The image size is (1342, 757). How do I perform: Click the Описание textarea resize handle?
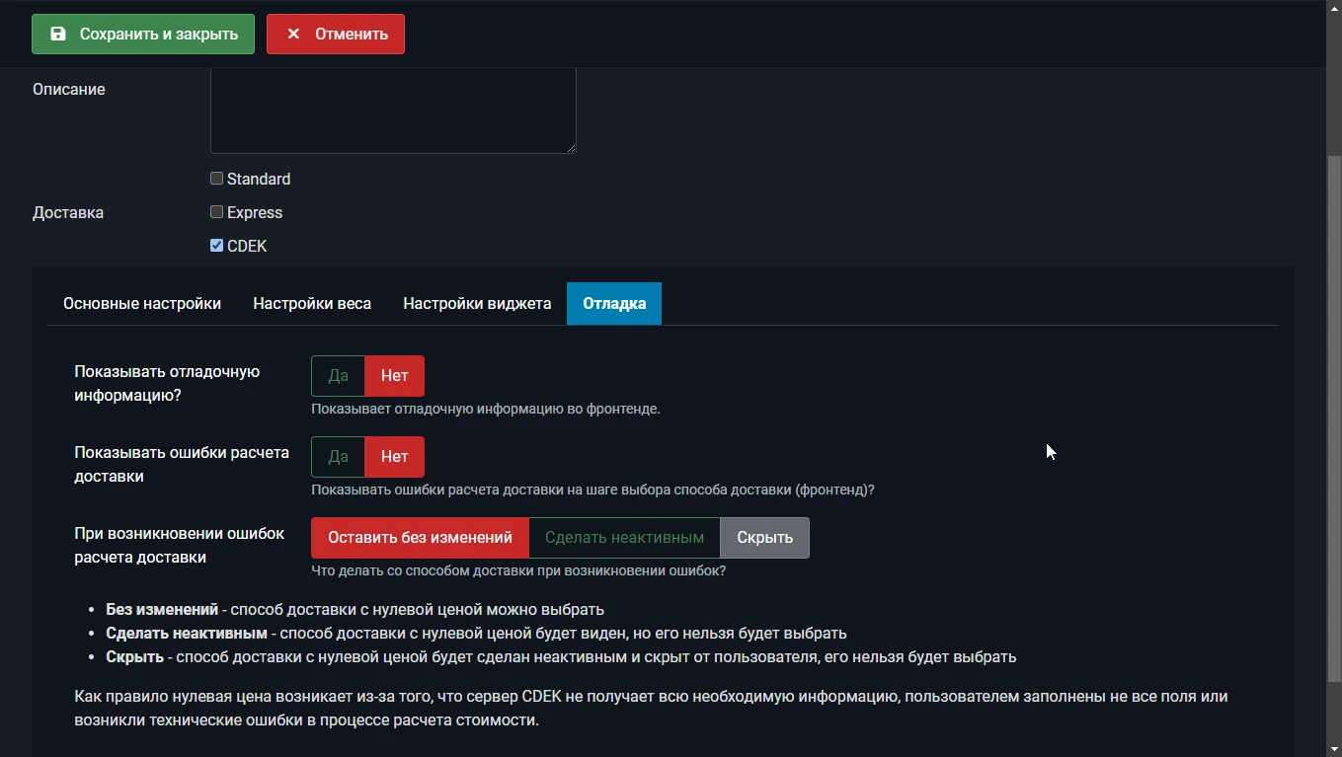coord(570,147)
